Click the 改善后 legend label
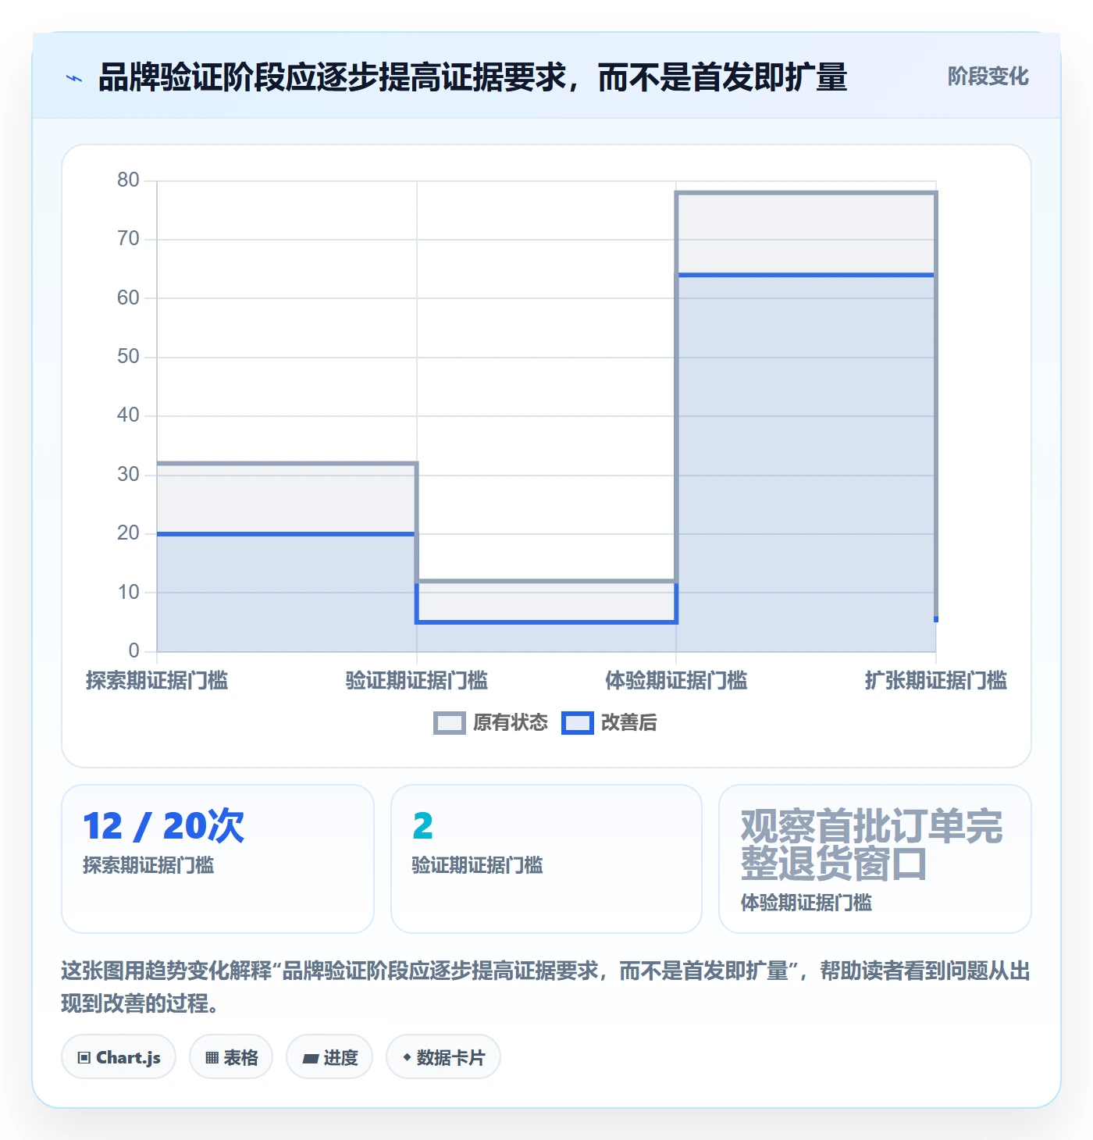Viewport: 1093px width, 1140px height. point(628,723)
